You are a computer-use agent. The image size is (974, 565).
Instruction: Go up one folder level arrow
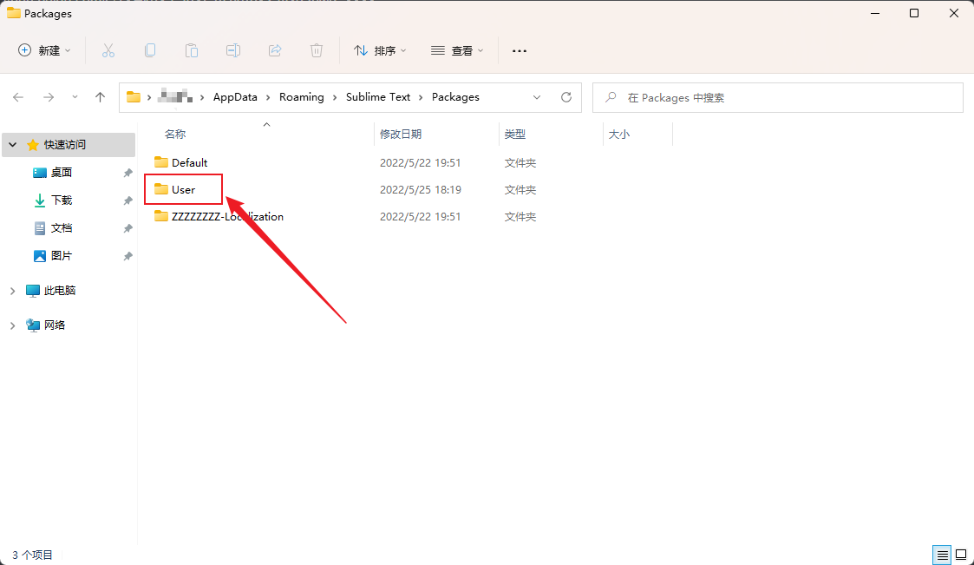point(100,97)
